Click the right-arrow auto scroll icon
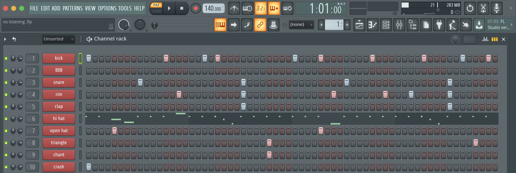Viewport: 516px width, 173px height. coord(233,25)
